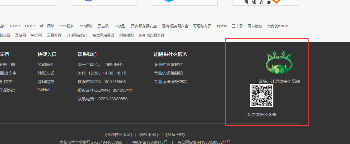
Task: Click the 能提供什么服务 heading
Action: coord(171,54)
